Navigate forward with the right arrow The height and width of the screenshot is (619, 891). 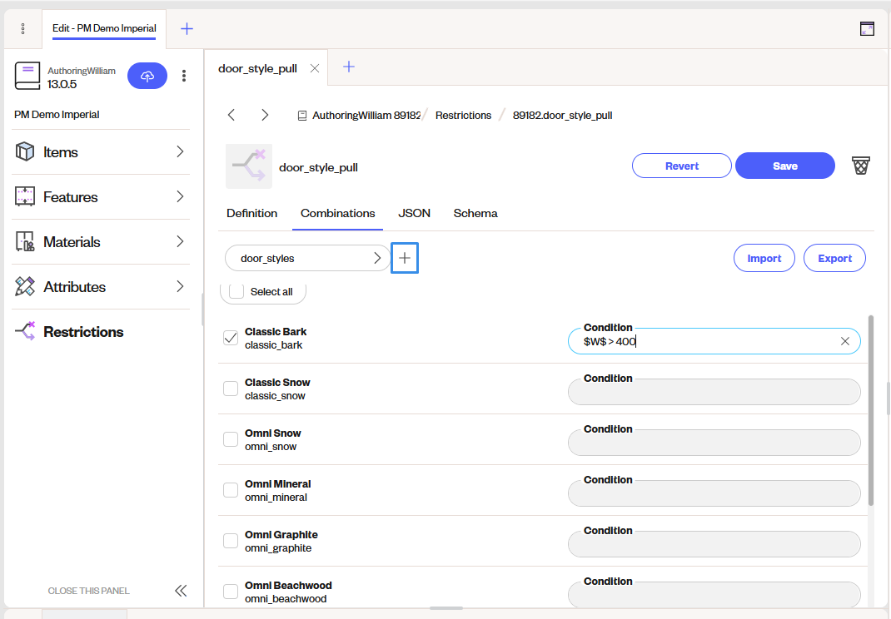click(265, 115)
